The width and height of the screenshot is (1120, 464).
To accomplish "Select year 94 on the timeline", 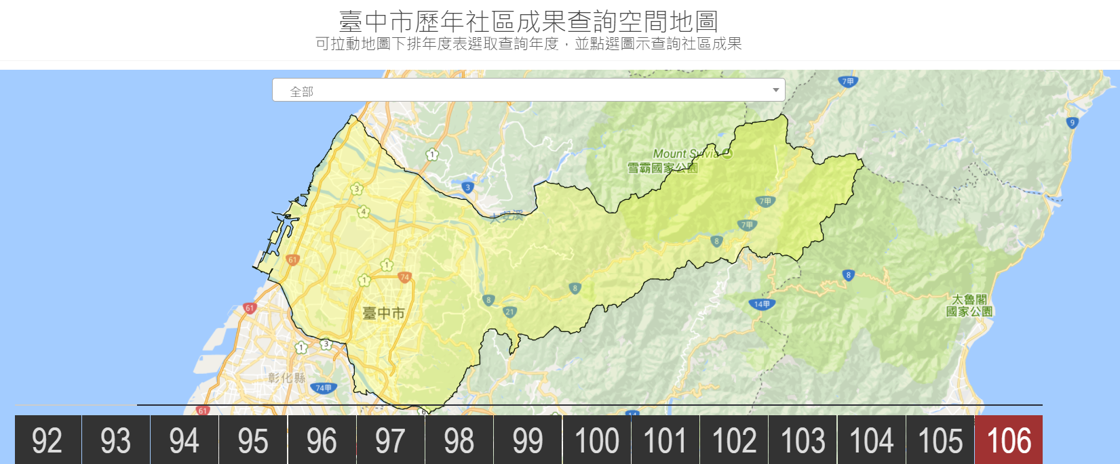I will pyautogui.click(x=185, y=440).
